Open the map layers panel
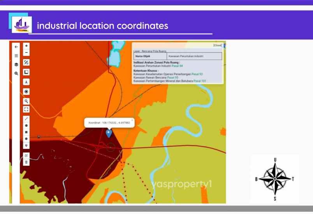The width and height of the screenshot is (313, 214). (x=16, y=64)
